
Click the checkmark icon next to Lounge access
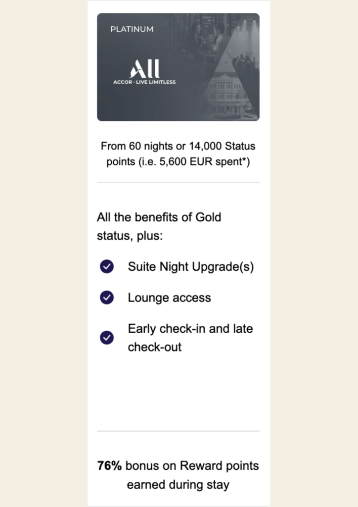coord(106,298)
